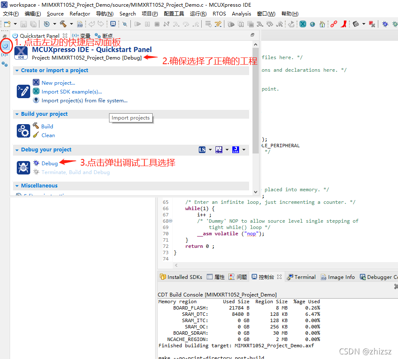398x359 pixels.
Task: Click the red clean-up debug toolbar icon
Action: tap(372, 24)
